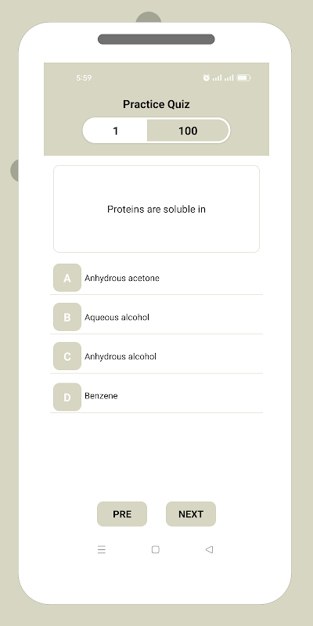Choose the Aqueous alcohol option text
The image size is (313, 626).
tap(117, 317)
